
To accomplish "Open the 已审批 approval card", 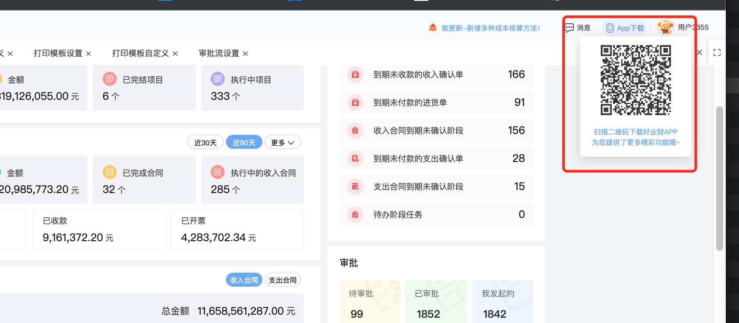I will click(436, 302).
